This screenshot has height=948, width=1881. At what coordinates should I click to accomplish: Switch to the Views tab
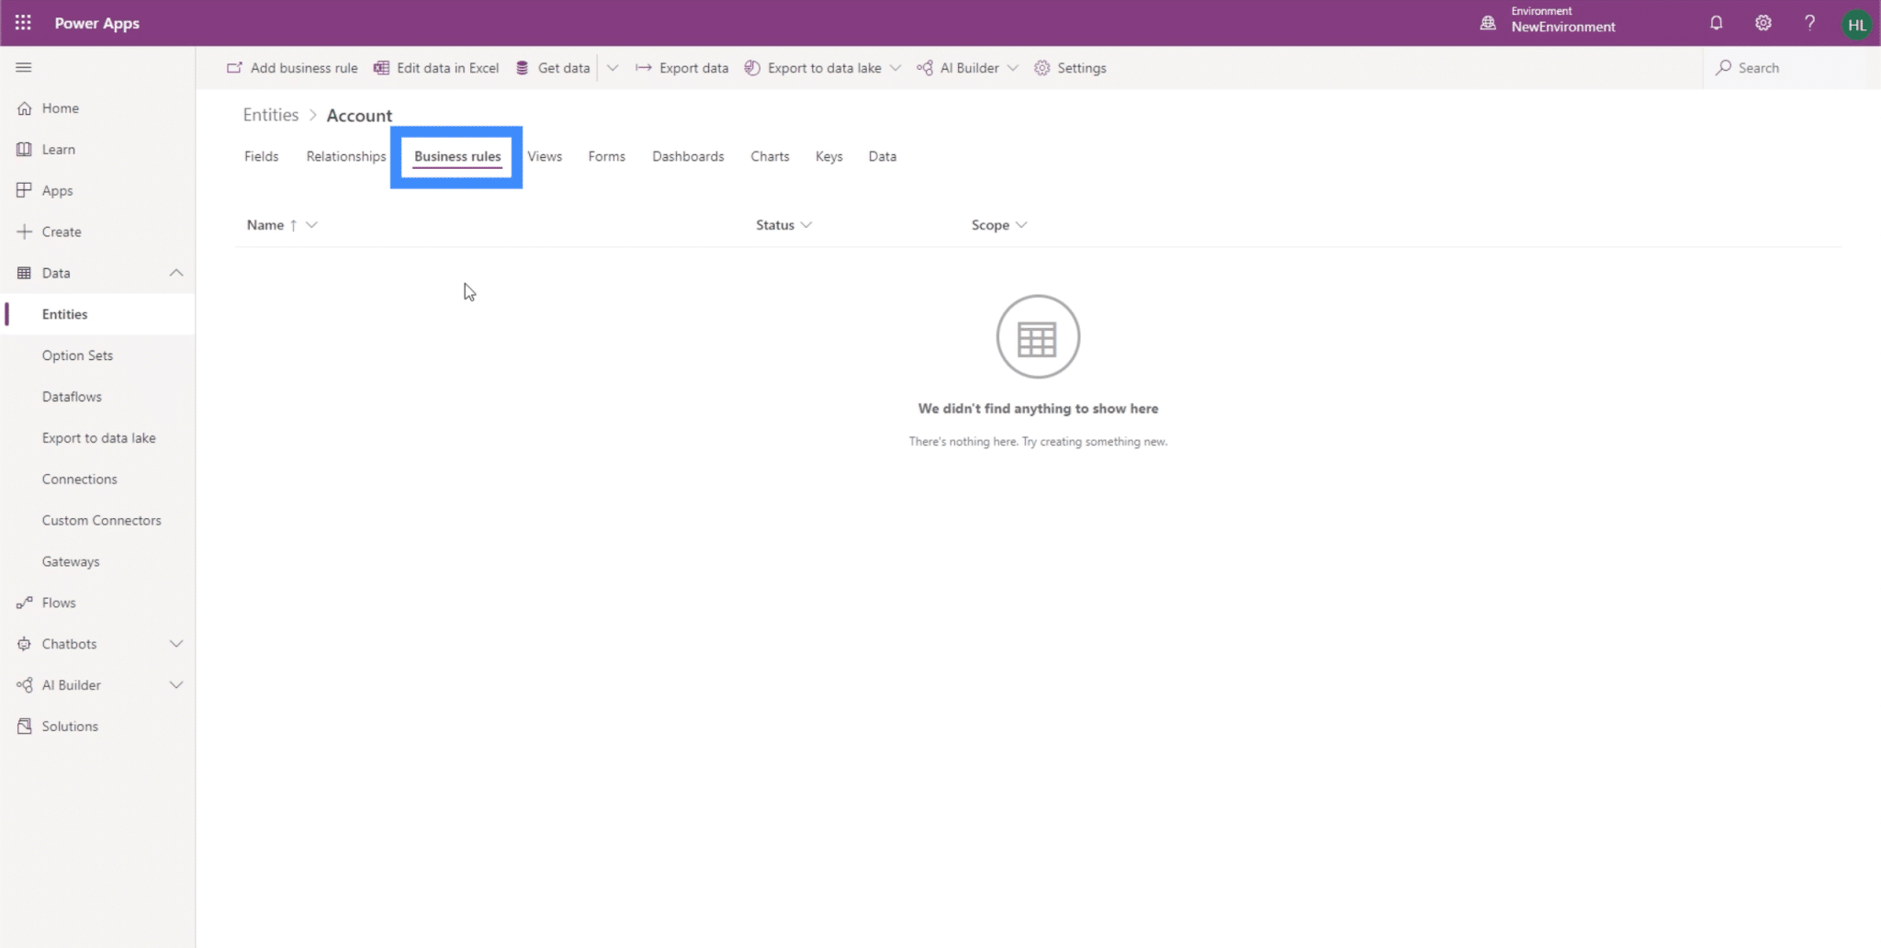pyautogui.click(x=545, y=156)
